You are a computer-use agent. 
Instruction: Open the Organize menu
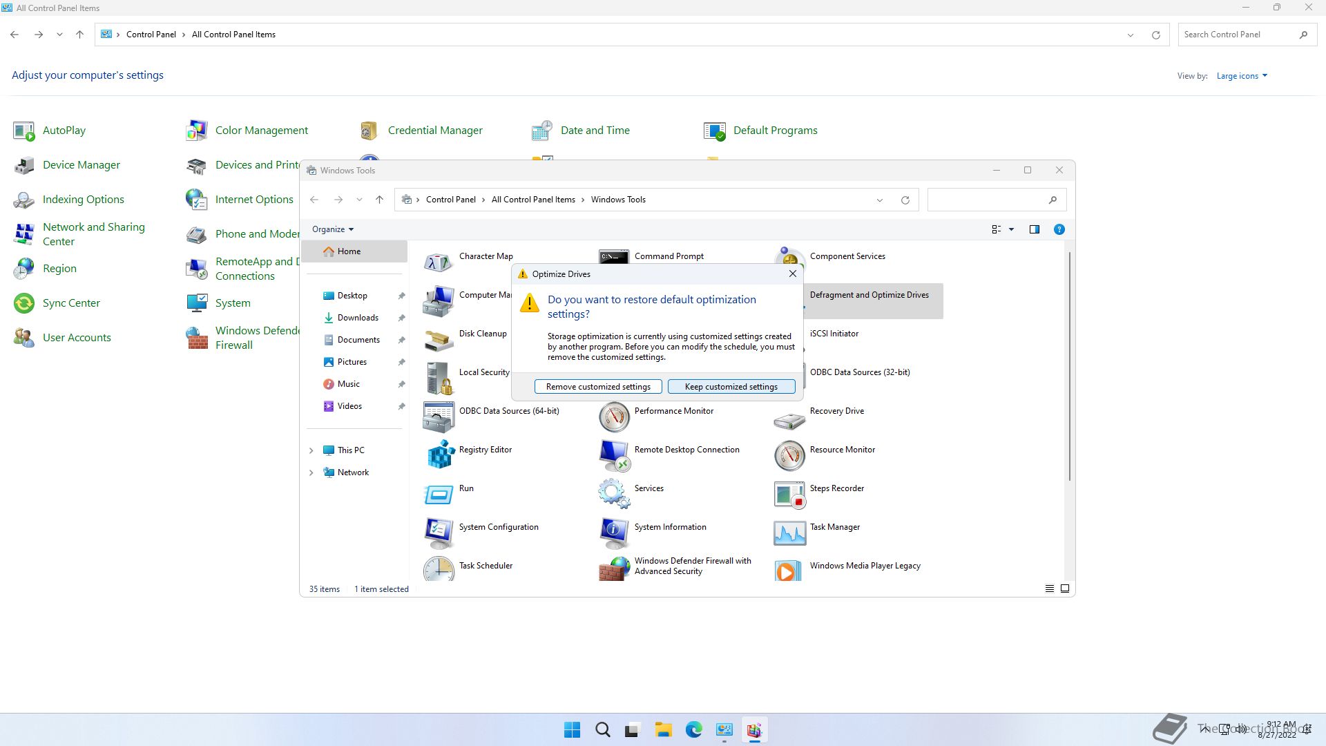coord(332,229)
